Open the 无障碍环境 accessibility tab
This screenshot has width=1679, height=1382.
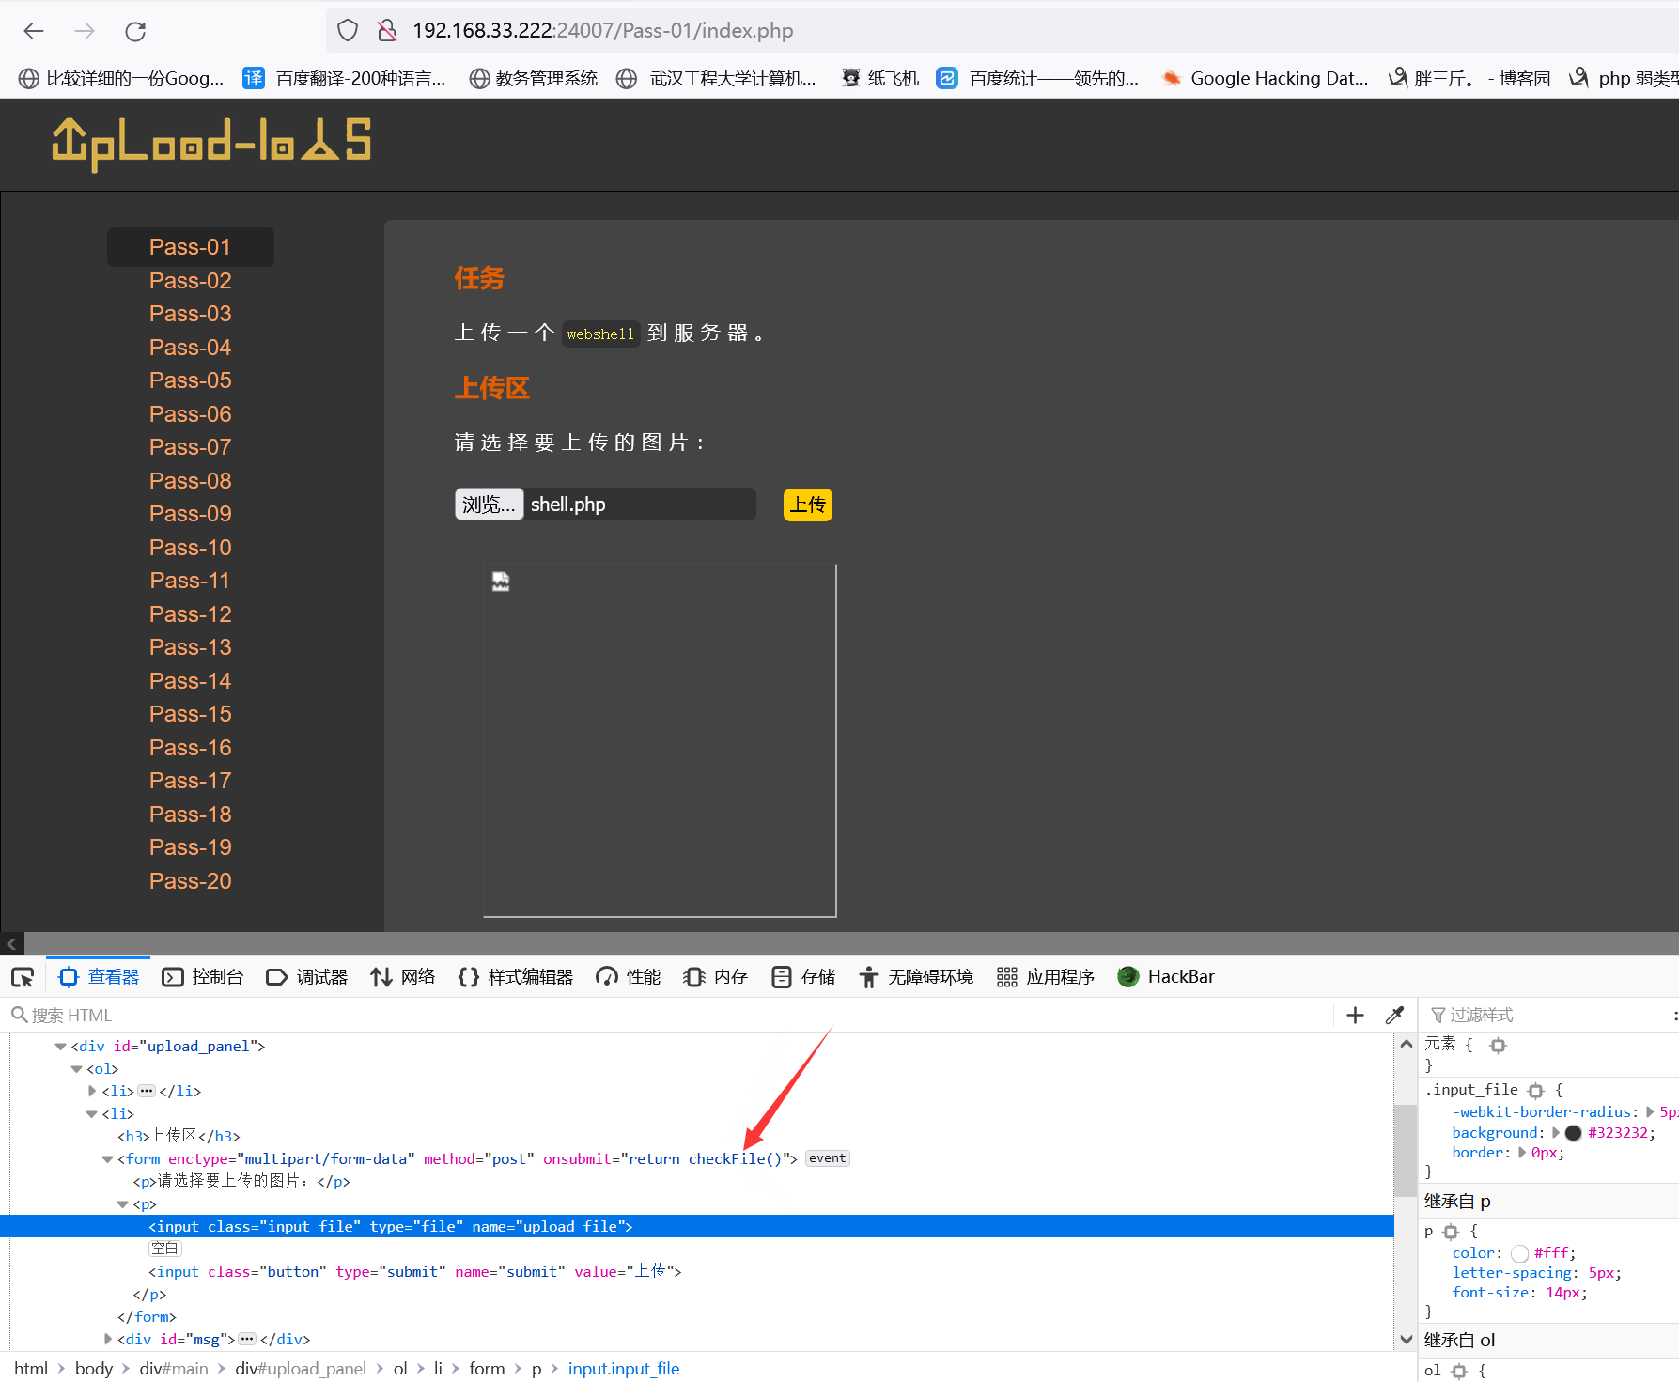point(916,977)
